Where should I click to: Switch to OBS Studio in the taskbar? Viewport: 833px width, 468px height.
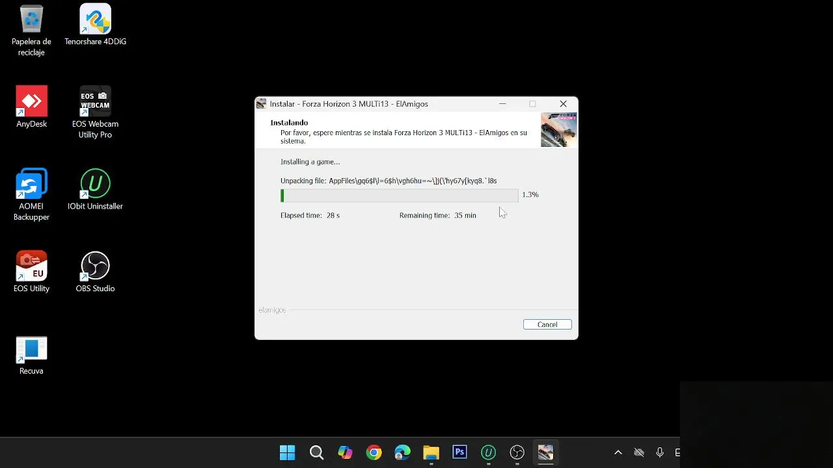(517, 452)
